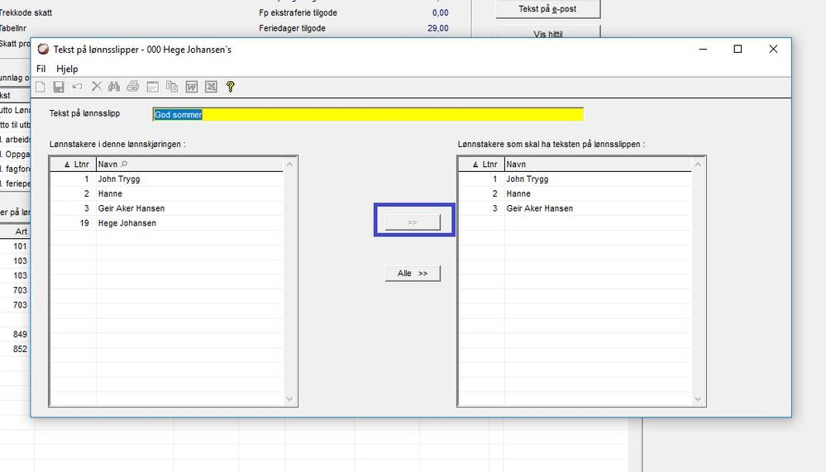Click the Print toolbar icon
Screen dimensions: 826x472
[x=133, y=87]
